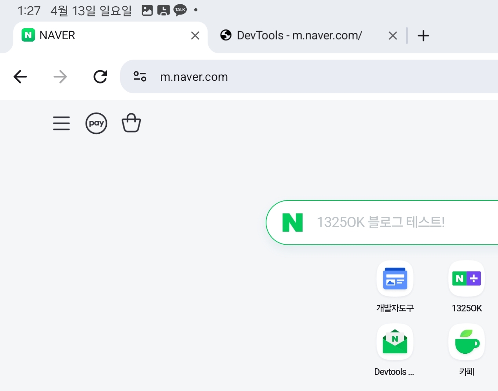The image size is (498, 391).
Task: Open the 1325OK N+ shortcut icon
Action: click(x=467, y=278)
